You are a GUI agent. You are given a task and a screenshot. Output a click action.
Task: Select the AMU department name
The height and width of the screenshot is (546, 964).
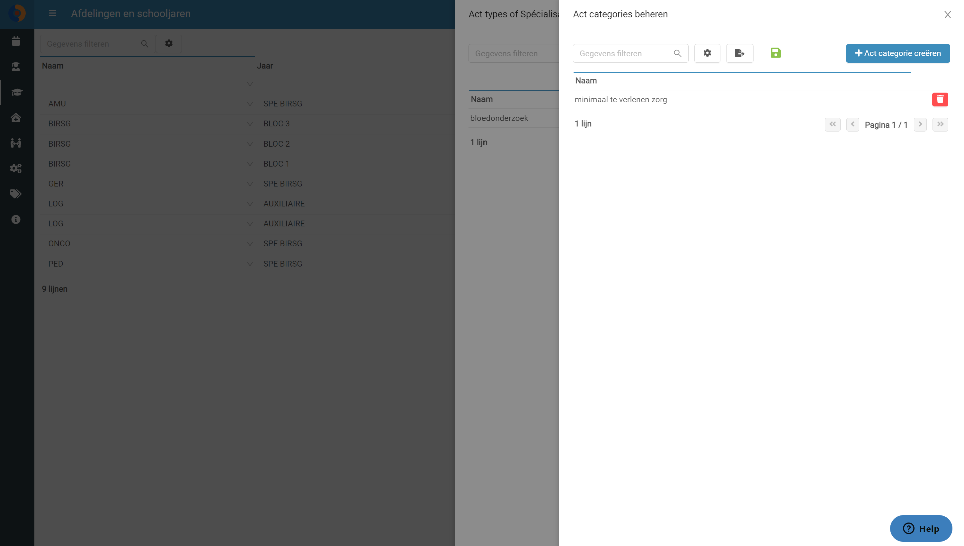click(x=57, y=104)
